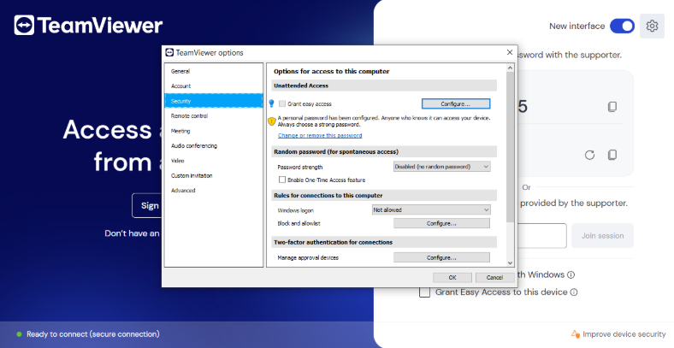Enable One-Time Access feature checkbox
This screenshot has height=348, width=674.
click(282, 180)
